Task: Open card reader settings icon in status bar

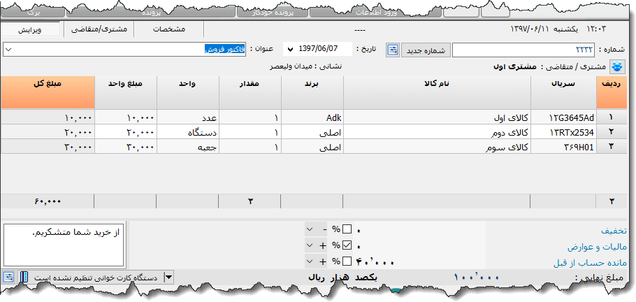Action: 8,278
